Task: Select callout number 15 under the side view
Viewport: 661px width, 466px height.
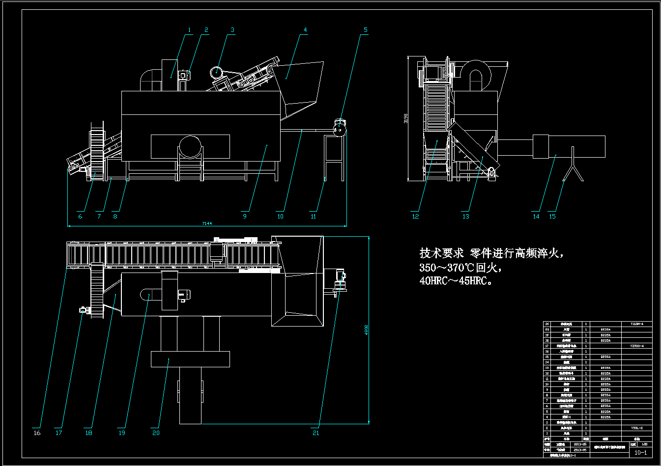Action: (x=552, y=217)
